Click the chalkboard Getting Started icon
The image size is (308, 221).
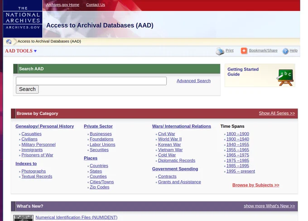point(286,77)
